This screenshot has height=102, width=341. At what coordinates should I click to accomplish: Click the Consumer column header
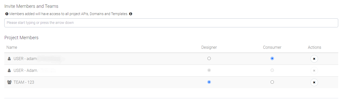(x=272, y=47)
